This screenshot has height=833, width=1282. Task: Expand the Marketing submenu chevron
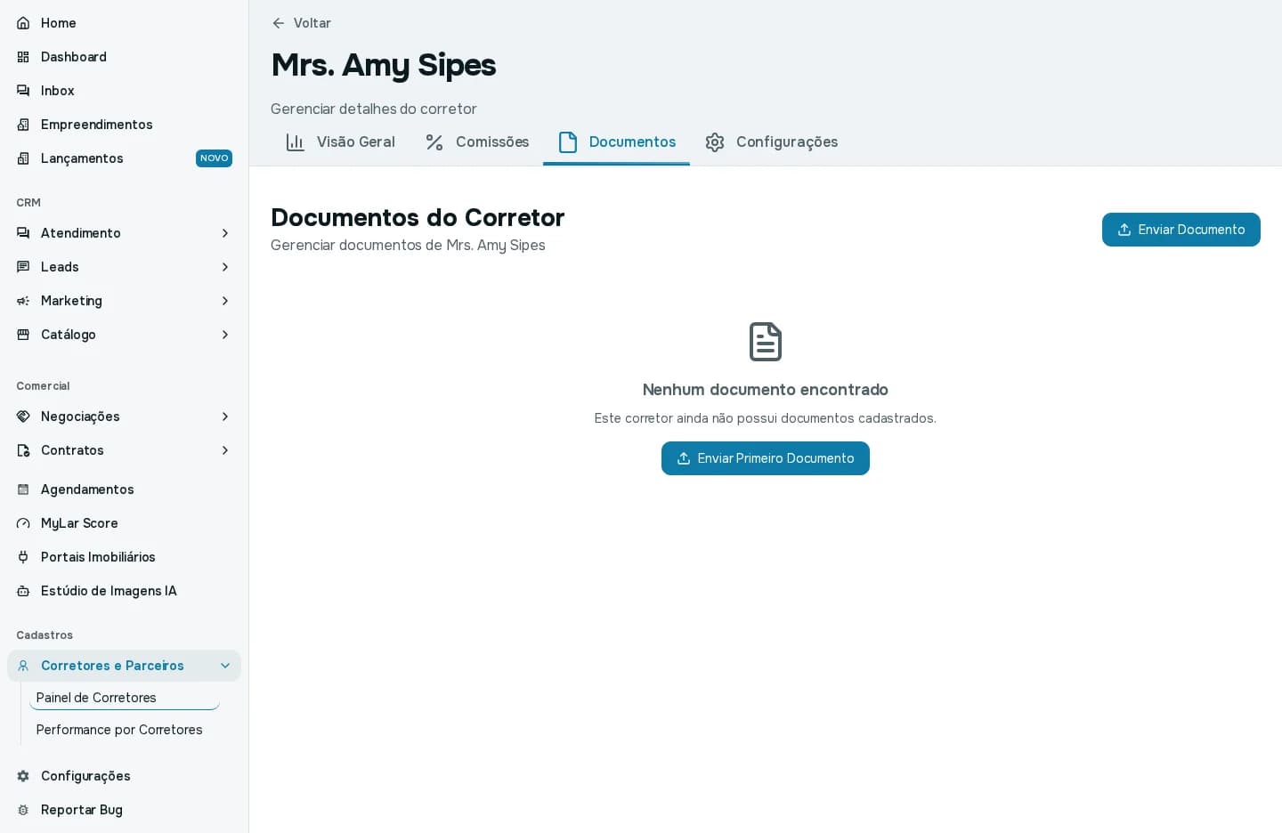225,301
